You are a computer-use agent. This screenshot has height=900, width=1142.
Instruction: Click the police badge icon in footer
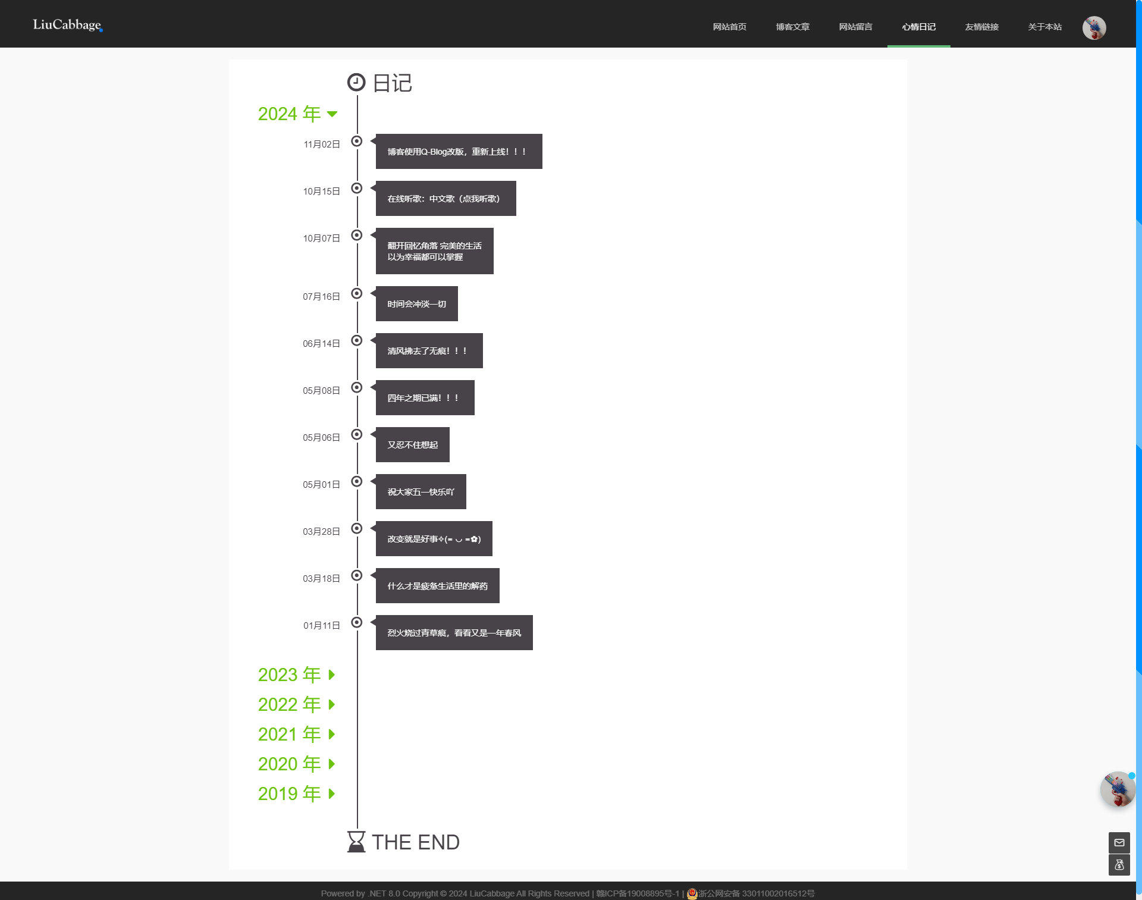[692, 893]
